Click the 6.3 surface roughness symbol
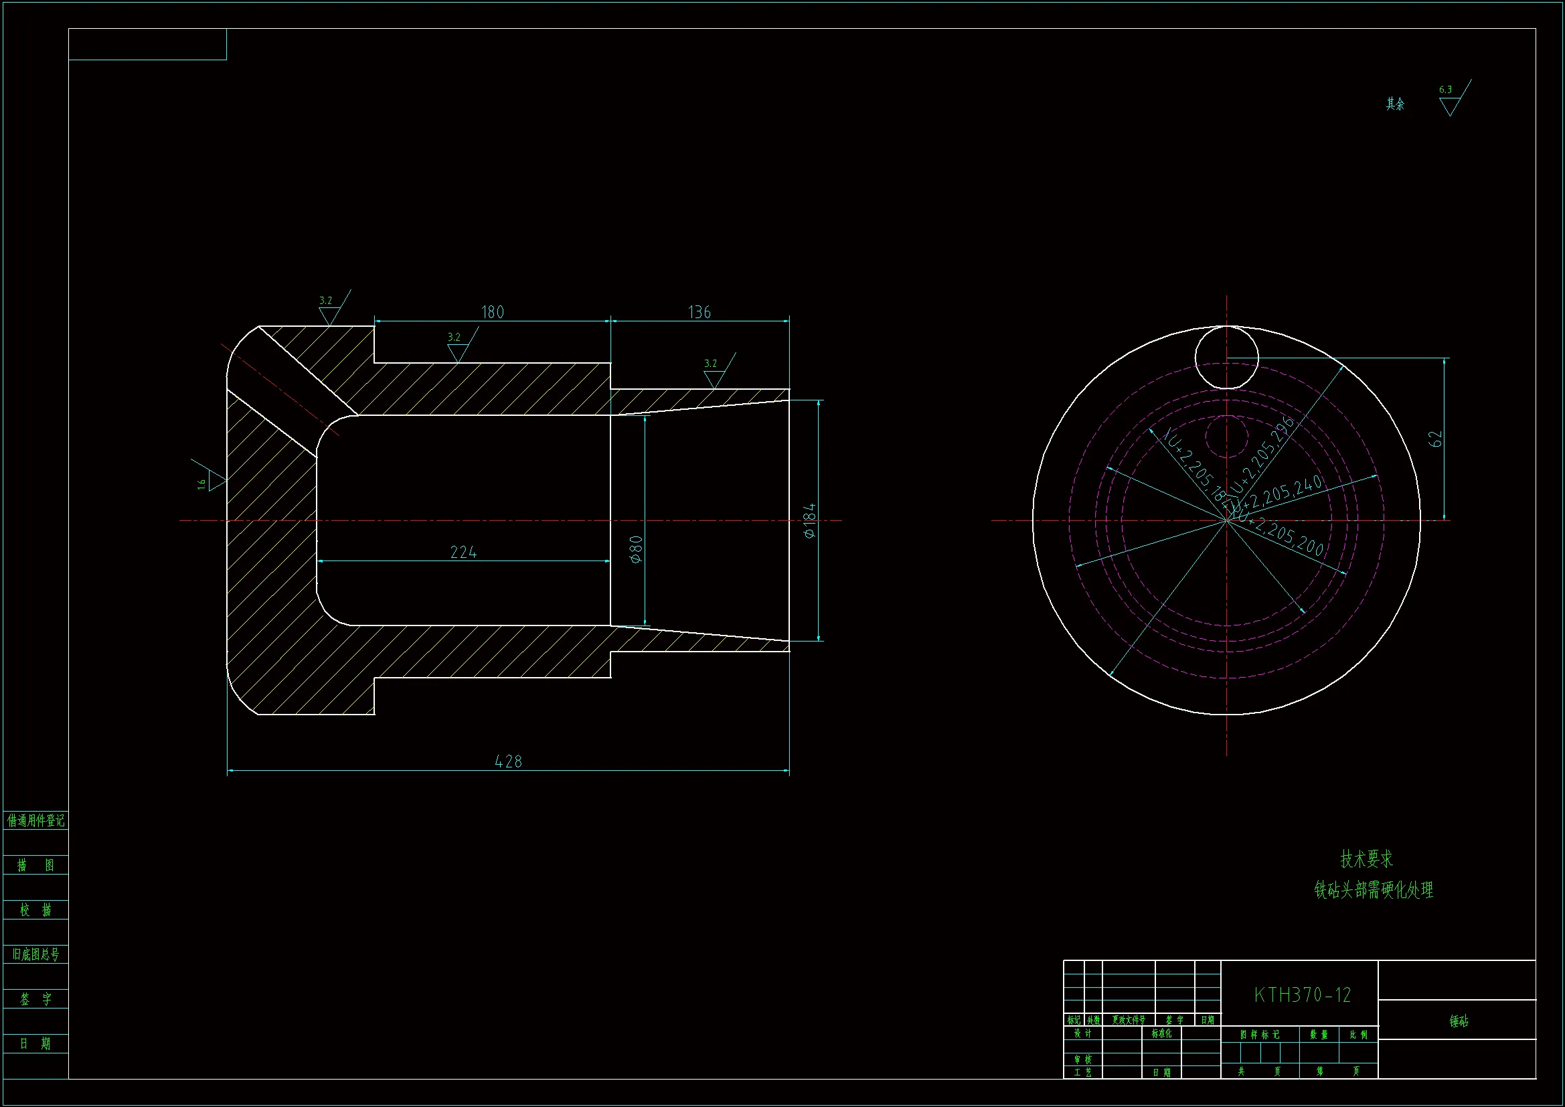The height and width of the screenshot is (1107, 1565). click(x=1451, y=104)
